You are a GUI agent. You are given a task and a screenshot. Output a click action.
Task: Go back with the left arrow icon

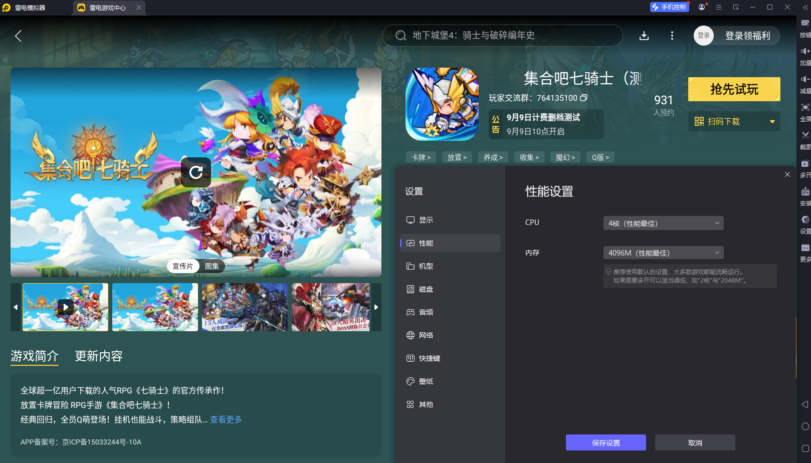point(18,36)
